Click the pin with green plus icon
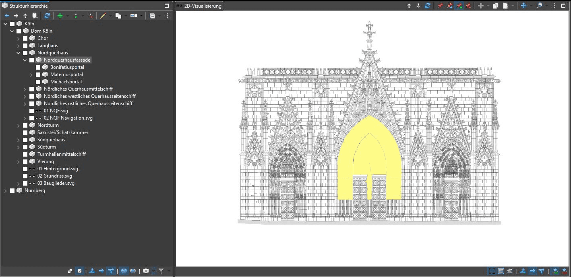Image resolution: width=571 pixels, height=277 pixels. pos(459,6)
